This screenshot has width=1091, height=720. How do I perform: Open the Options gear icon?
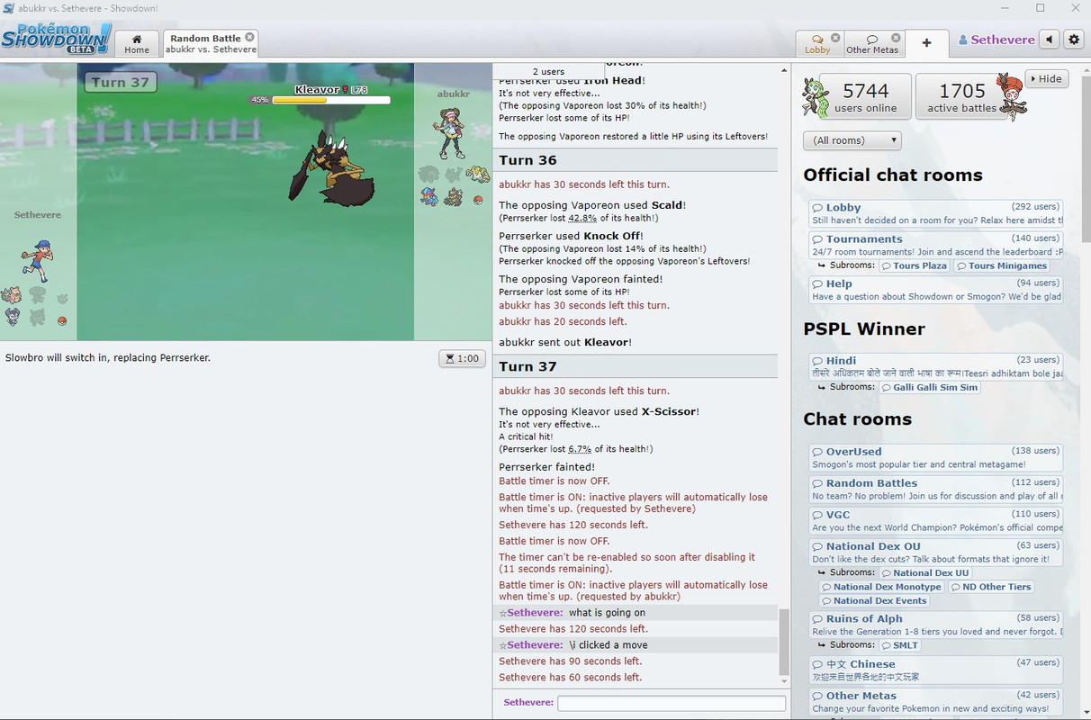[x=1073, y=40]
